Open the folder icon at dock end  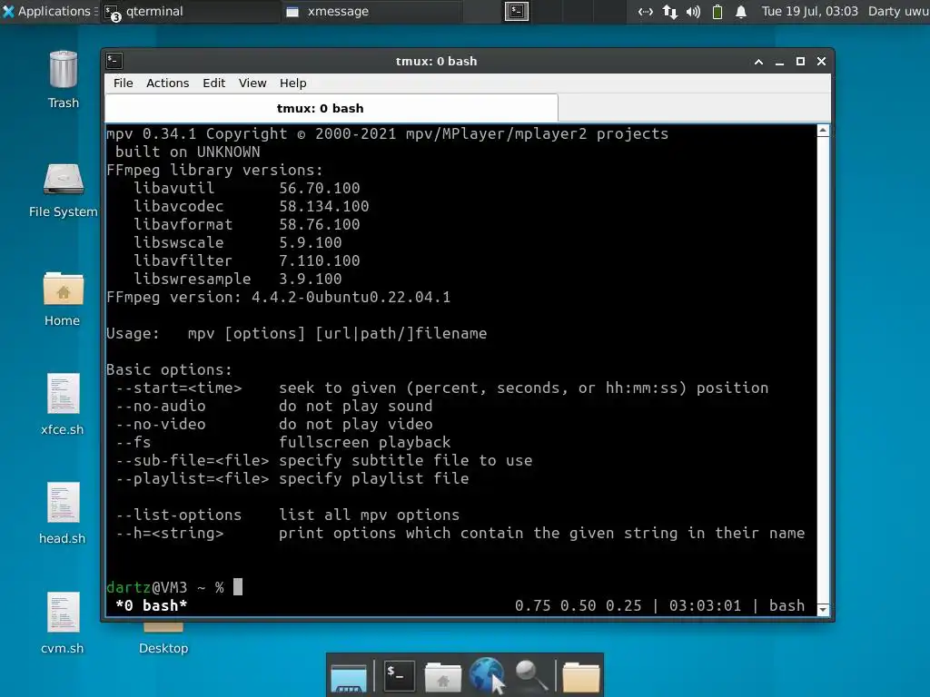point(580,677)
